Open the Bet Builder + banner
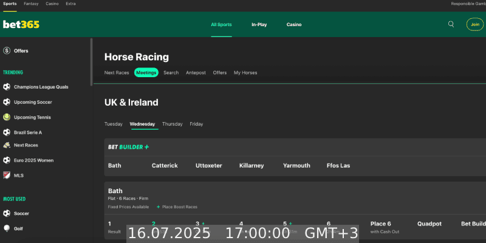 (x=128, y=147)
